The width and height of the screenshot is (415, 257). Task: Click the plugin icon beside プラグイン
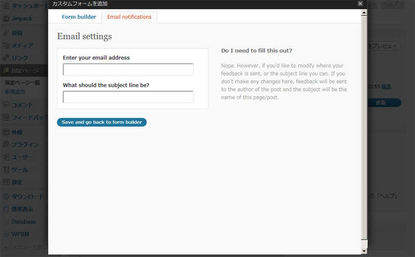6,144
